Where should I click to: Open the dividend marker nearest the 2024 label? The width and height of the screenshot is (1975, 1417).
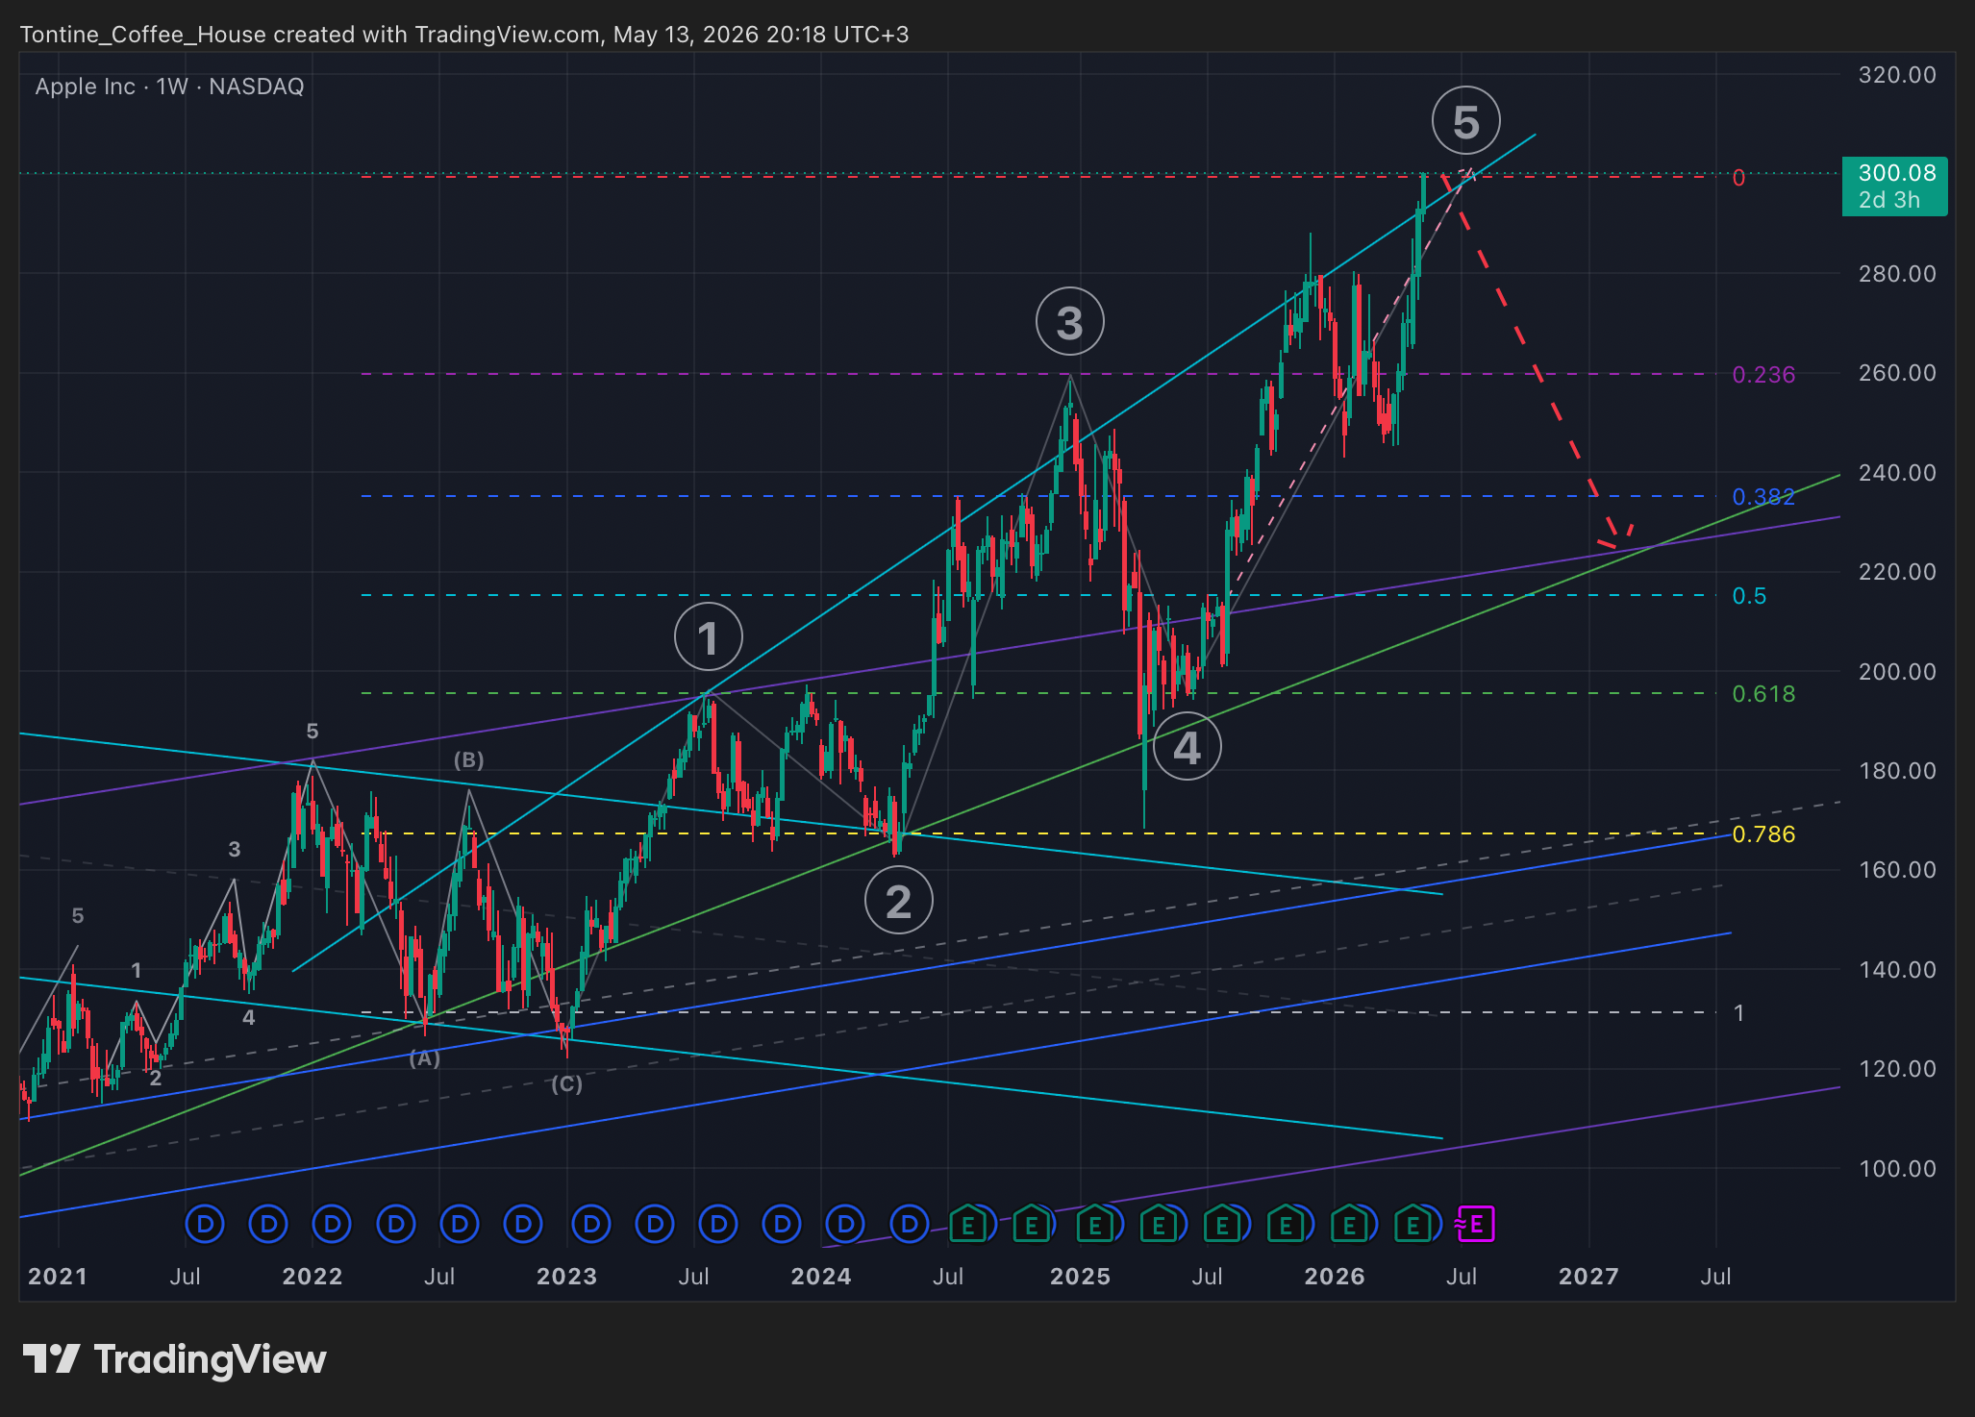point(846,1225)
